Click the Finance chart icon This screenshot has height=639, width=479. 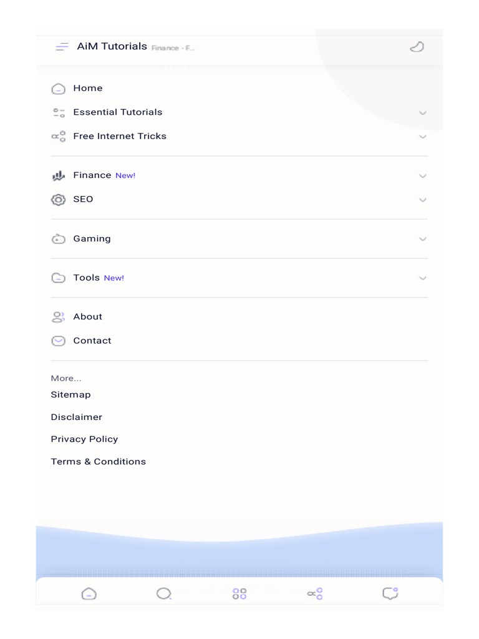click(58, 176)
